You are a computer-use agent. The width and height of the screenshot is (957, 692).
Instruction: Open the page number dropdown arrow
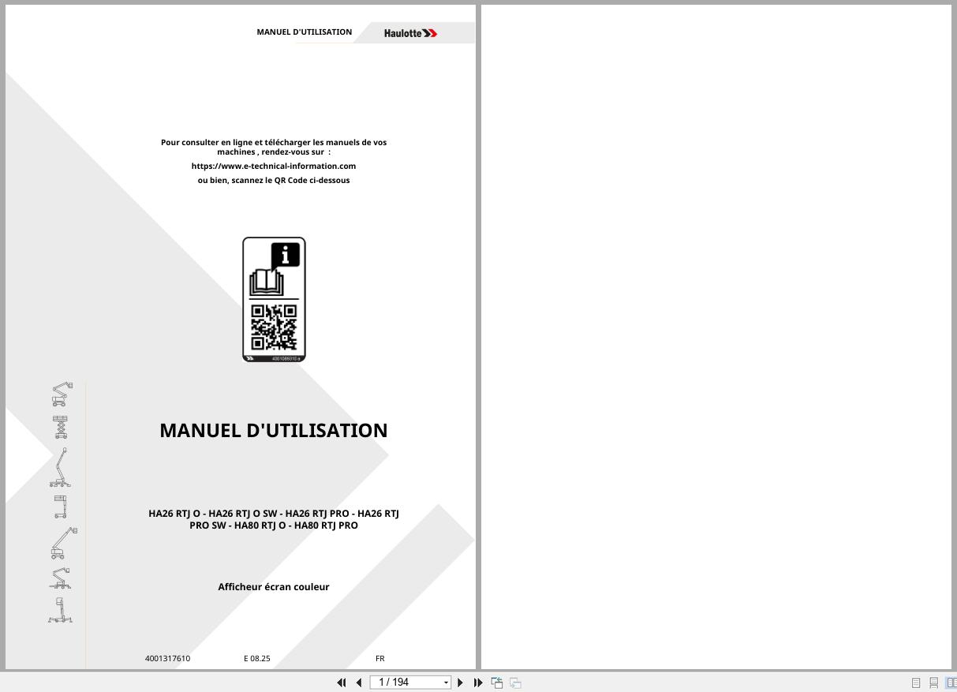(446, 683)
